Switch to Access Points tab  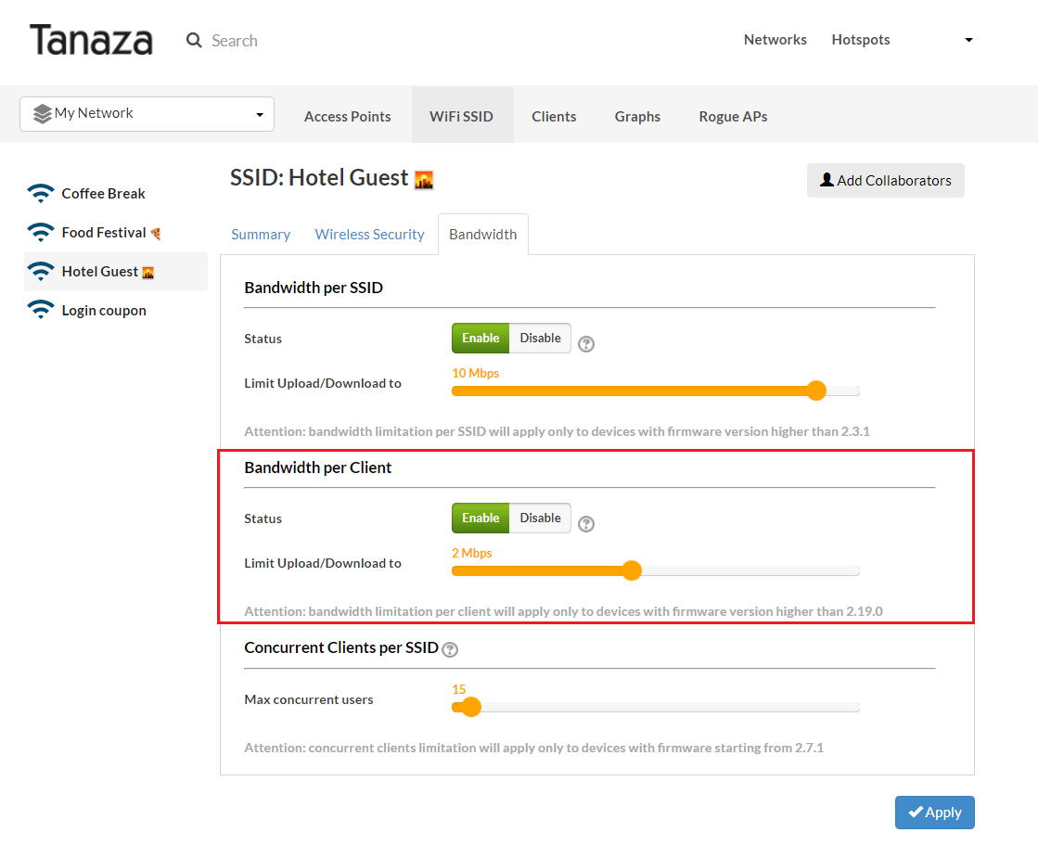348,117
